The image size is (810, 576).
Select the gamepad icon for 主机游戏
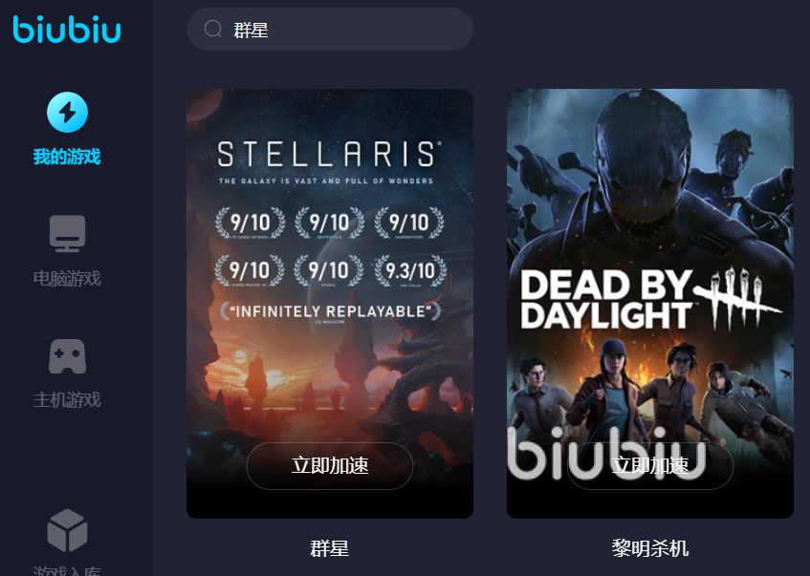67,356
